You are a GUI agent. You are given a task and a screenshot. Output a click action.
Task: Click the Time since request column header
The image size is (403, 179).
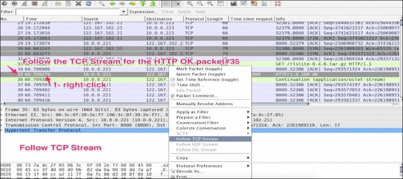pos(251,19)
